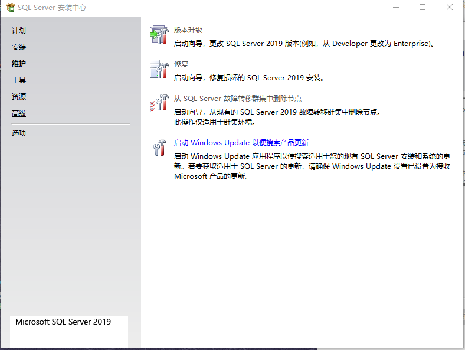This screenshot has height=350, width=465.
Task: Click 启动 Windows Update 以便搜索产品更新 link
Action: pyautogui.click(x=241, y=143)
